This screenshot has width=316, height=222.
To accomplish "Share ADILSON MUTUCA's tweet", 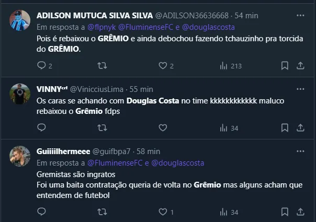I will click(x=301, y=66).
